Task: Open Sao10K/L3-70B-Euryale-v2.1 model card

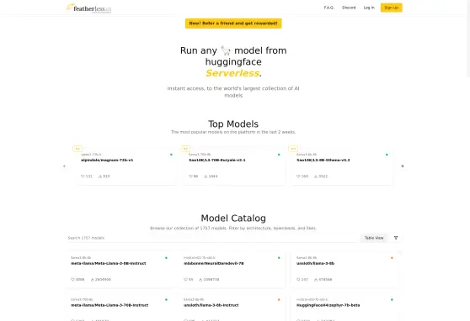Action: tap(234, 166)
